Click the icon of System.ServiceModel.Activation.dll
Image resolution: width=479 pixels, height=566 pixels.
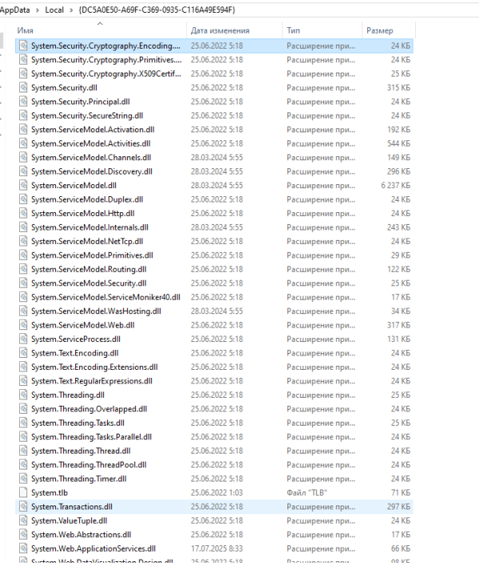point(23,130)
